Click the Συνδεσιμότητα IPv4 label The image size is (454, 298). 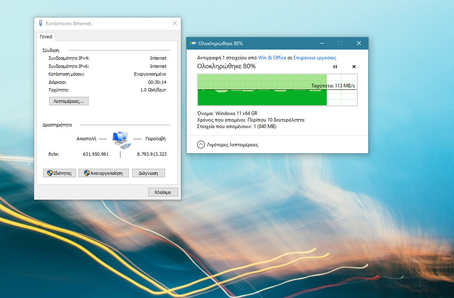pyautogui.click(x=69, y=58)
